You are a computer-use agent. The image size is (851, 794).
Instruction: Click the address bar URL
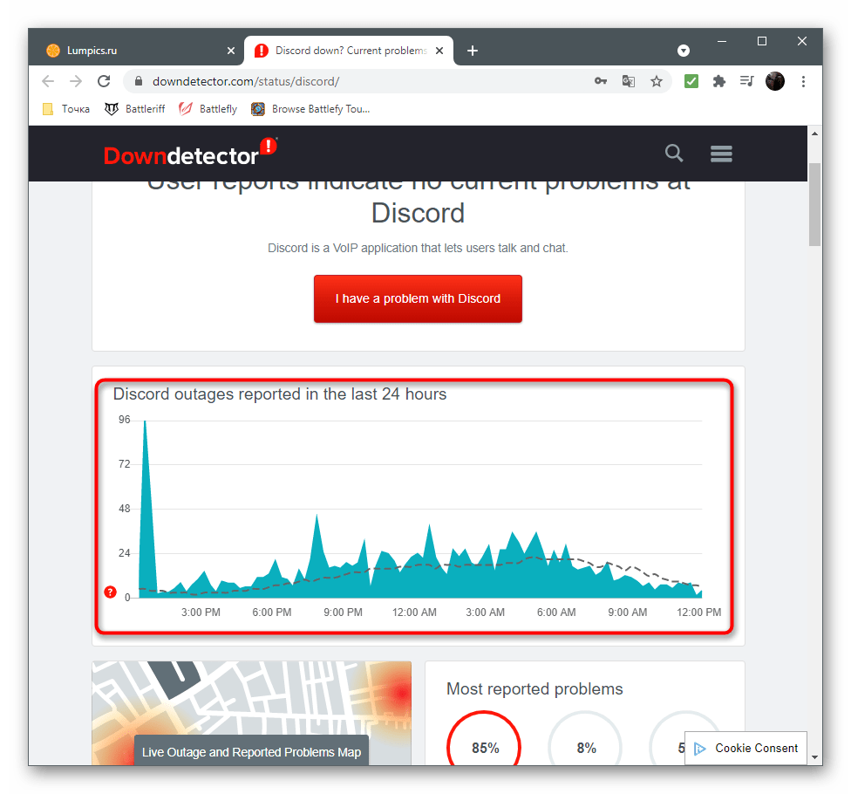246,81
